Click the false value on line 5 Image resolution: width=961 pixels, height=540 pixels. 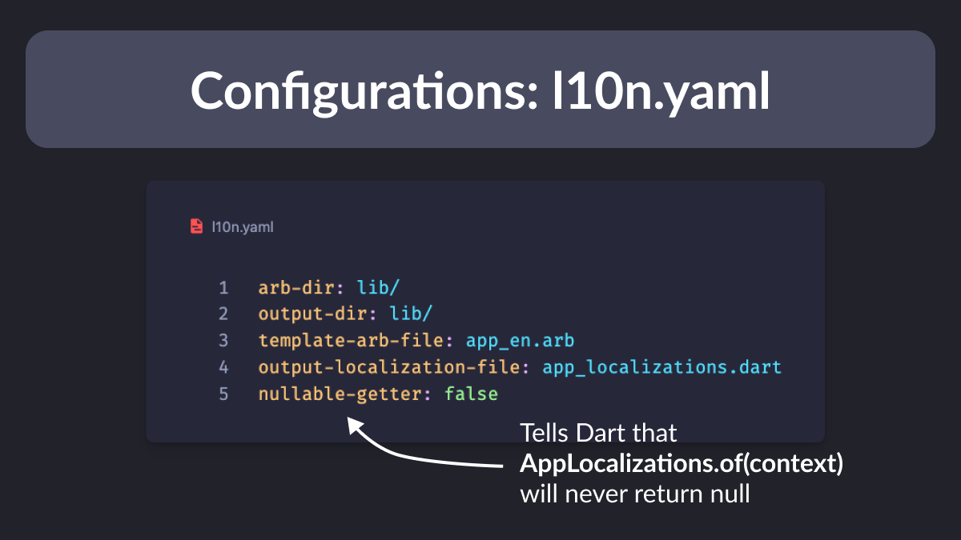tap(472, 394)
